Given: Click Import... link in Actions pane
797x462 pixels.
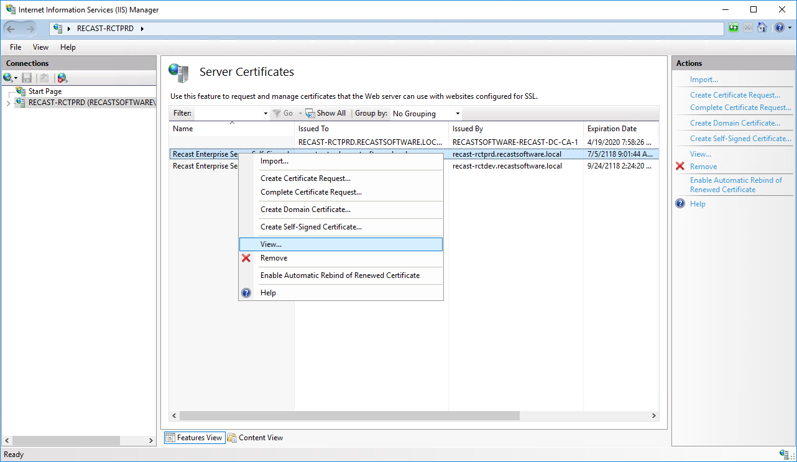Looking at the screenshot, I should [x=704, y=80].
